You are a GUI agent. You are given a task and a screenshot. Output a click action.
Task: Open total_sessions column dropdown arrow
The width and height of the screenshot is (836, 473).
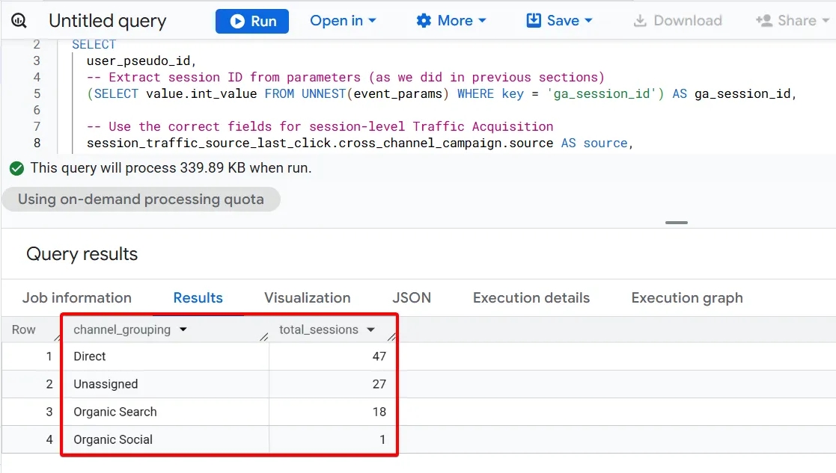370,330
